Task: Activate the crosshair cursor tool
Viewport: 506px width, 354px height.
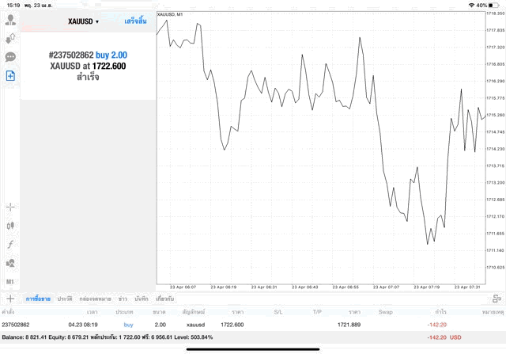Action: click(x=10, y=207)
